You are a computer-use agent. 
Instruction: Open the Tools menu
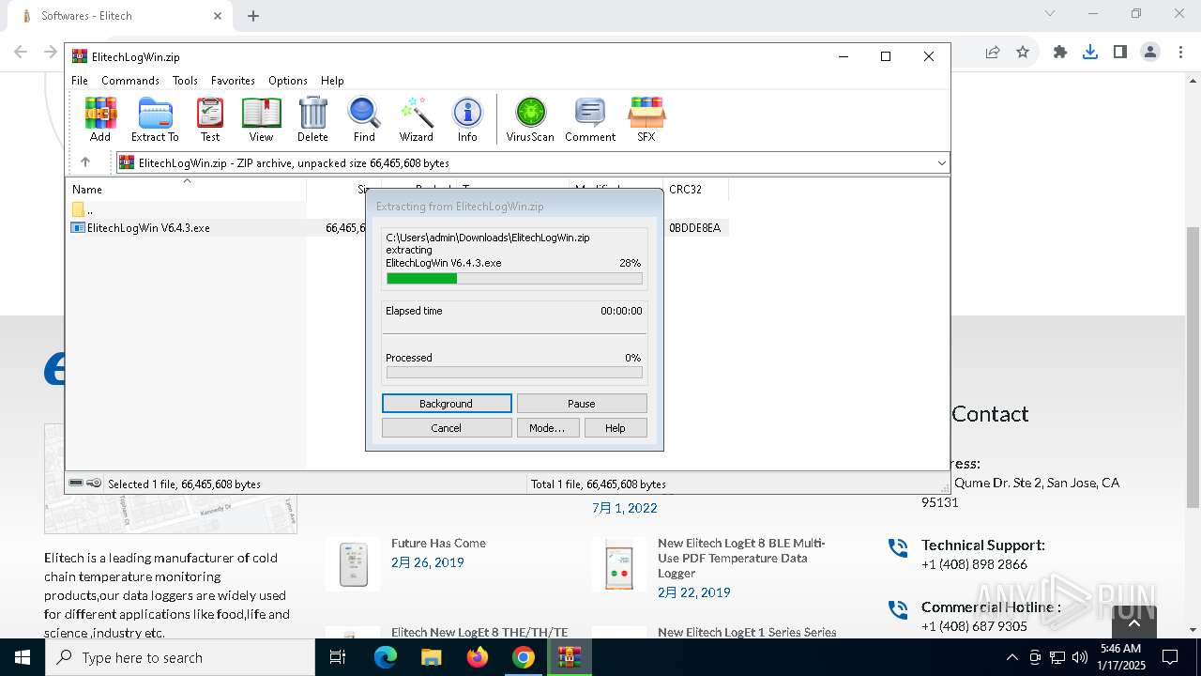[185, 81]
